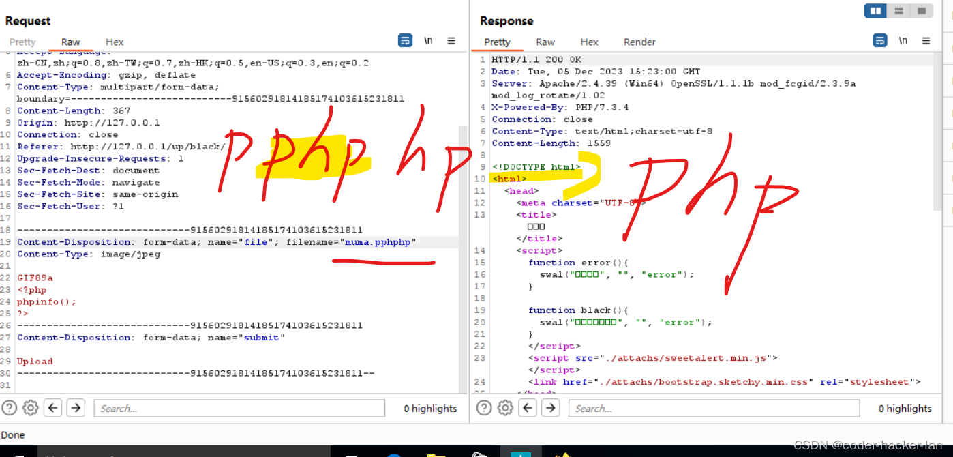Switch Response view to Raw tab
The image size is (953, 457).
[545, 42]
